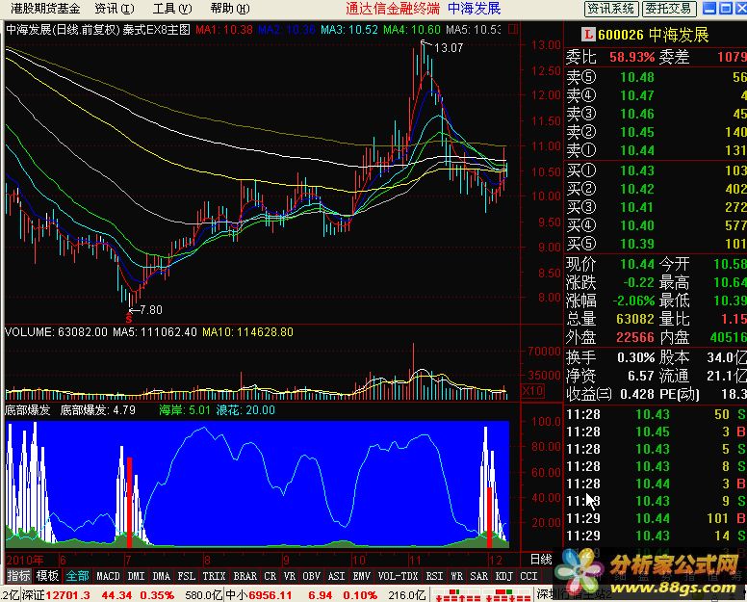Switch to the KDJ indicator
Image resolution: width=747 pixels, height=602 pixels.
tap(503, 576)
